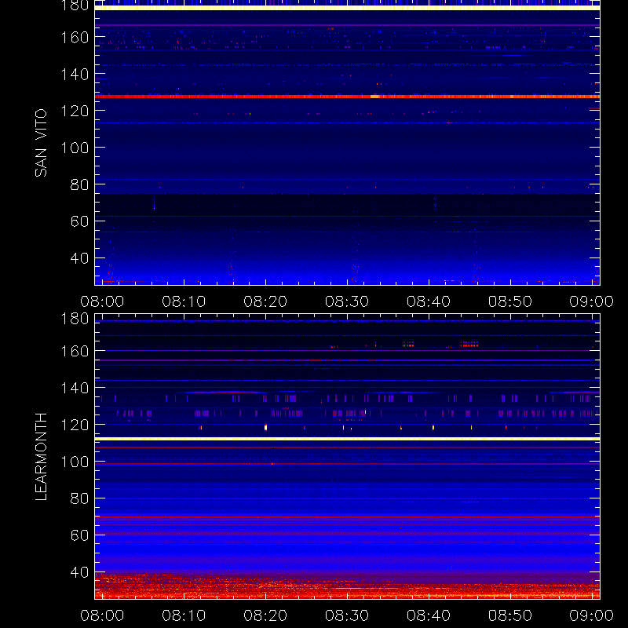
Task: Click 08:20 time label under Learmonth plot
Action: [x=265, y=615]
